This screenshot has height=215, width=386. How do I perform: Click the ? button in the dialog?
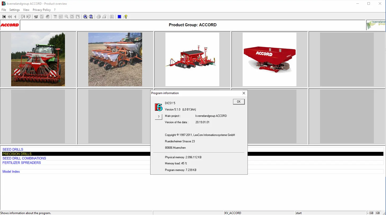[x=158, y=117]
